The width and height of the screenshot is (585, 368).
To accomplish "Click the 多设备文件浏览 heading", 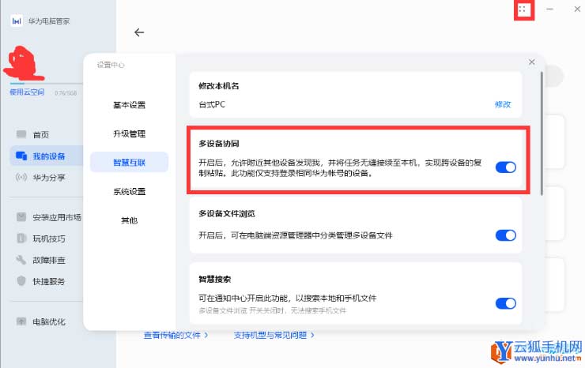I will tap(226, 214).
